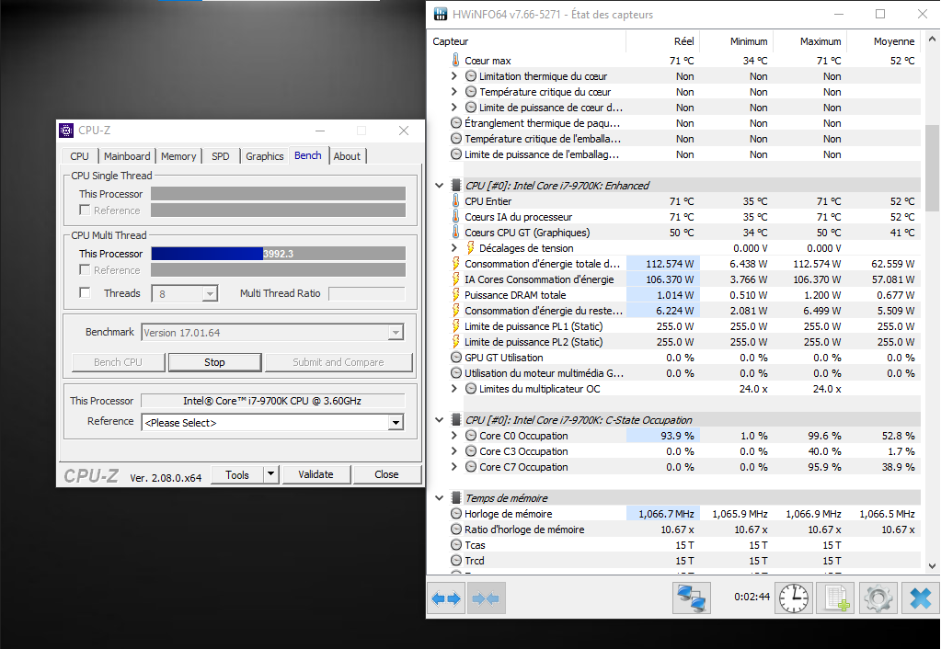Open HWiNFO remote network monitoring icon
Screen dimensions: 941x649
pyautogui.click(x=692, y=598)
